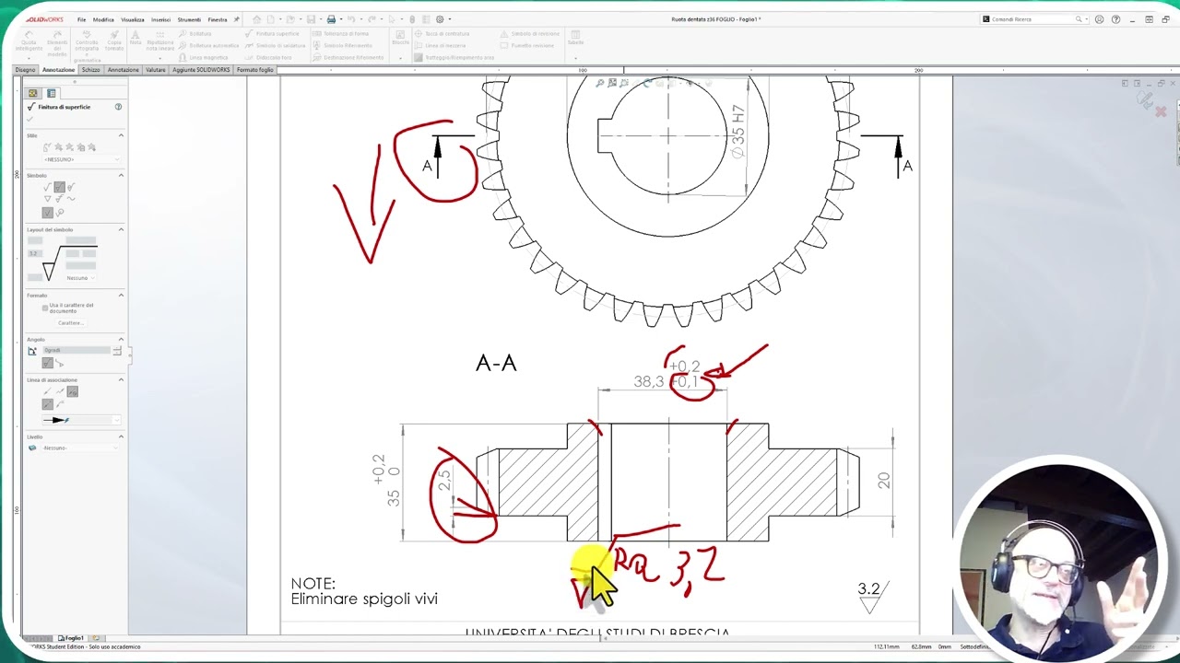Open Finitura di superficie help icon
The height and width of the screenshot is (663, 1180).
tap(118, 107)
